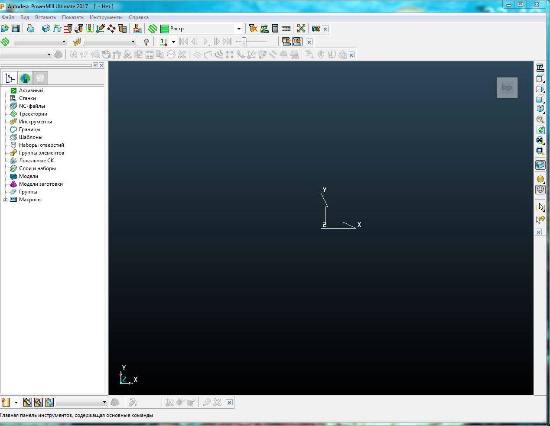Open the Справка menu
This screenshot has width=550, height=426.
click(139, 17)
